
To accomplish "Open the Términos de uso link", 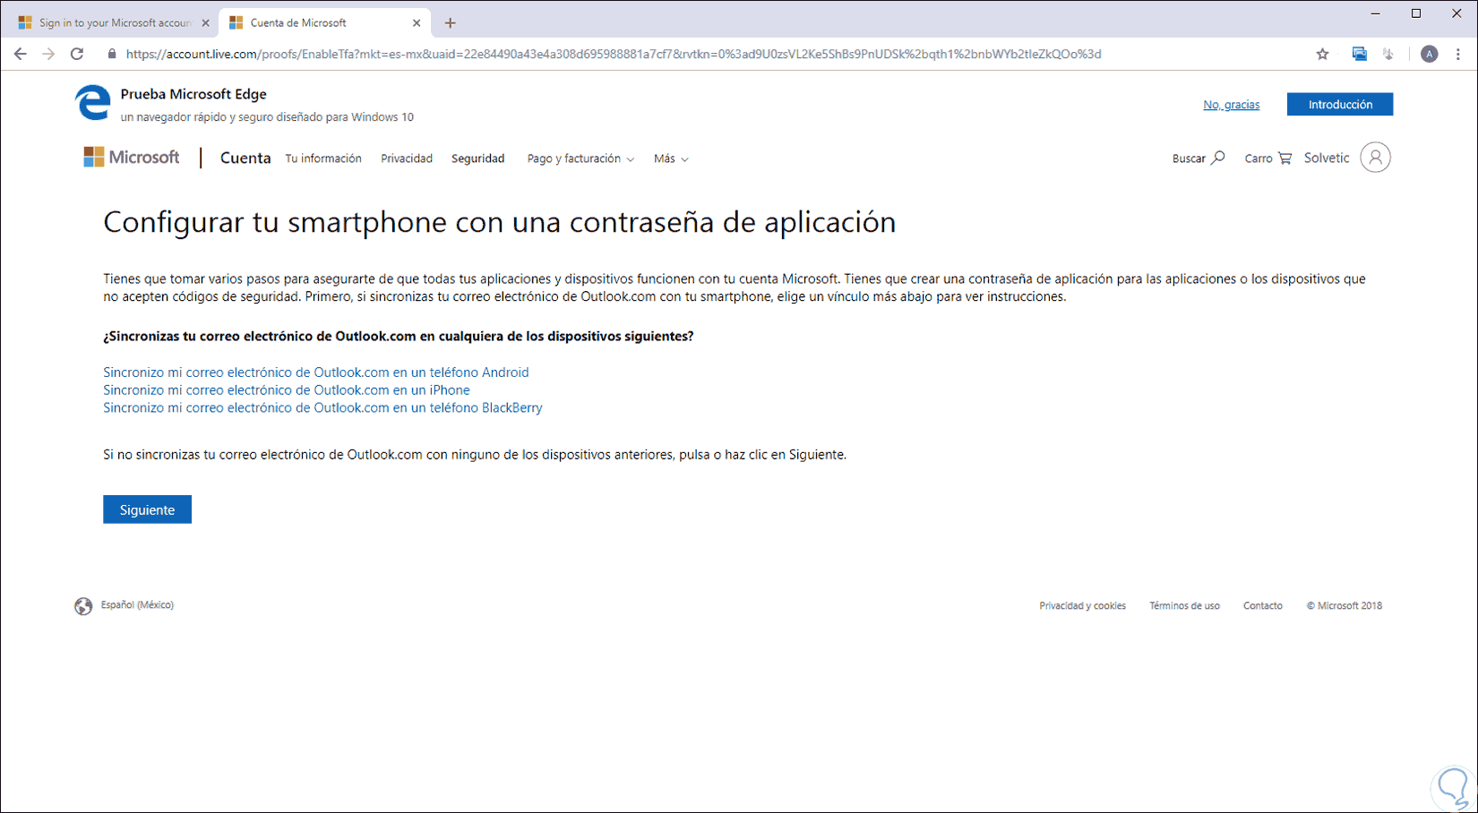I will (1184, 606).
